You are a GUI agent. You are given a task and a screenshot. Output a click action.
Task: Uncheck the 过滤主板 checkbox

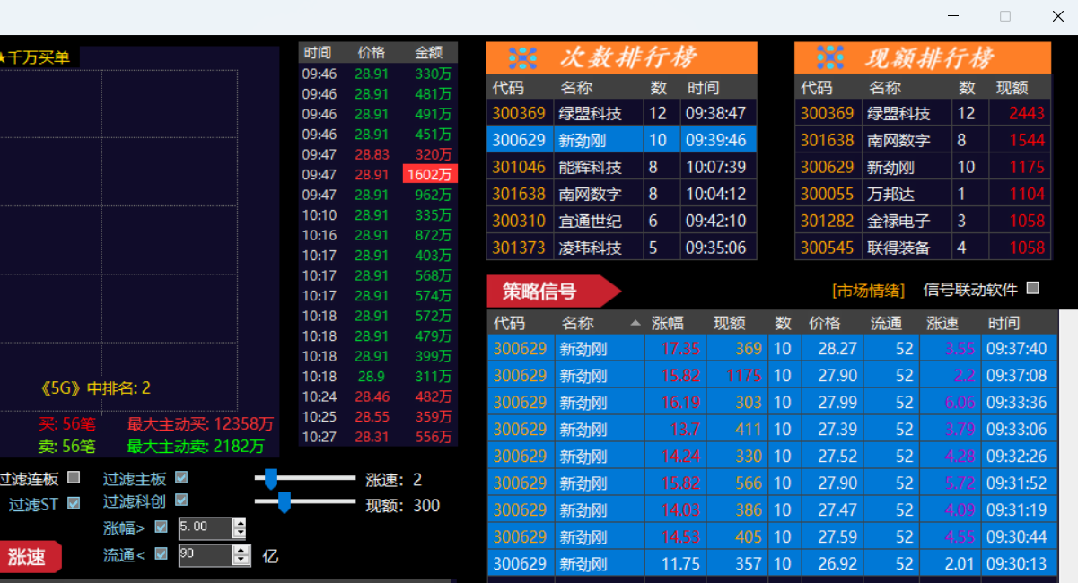click(x=182, y=478)
